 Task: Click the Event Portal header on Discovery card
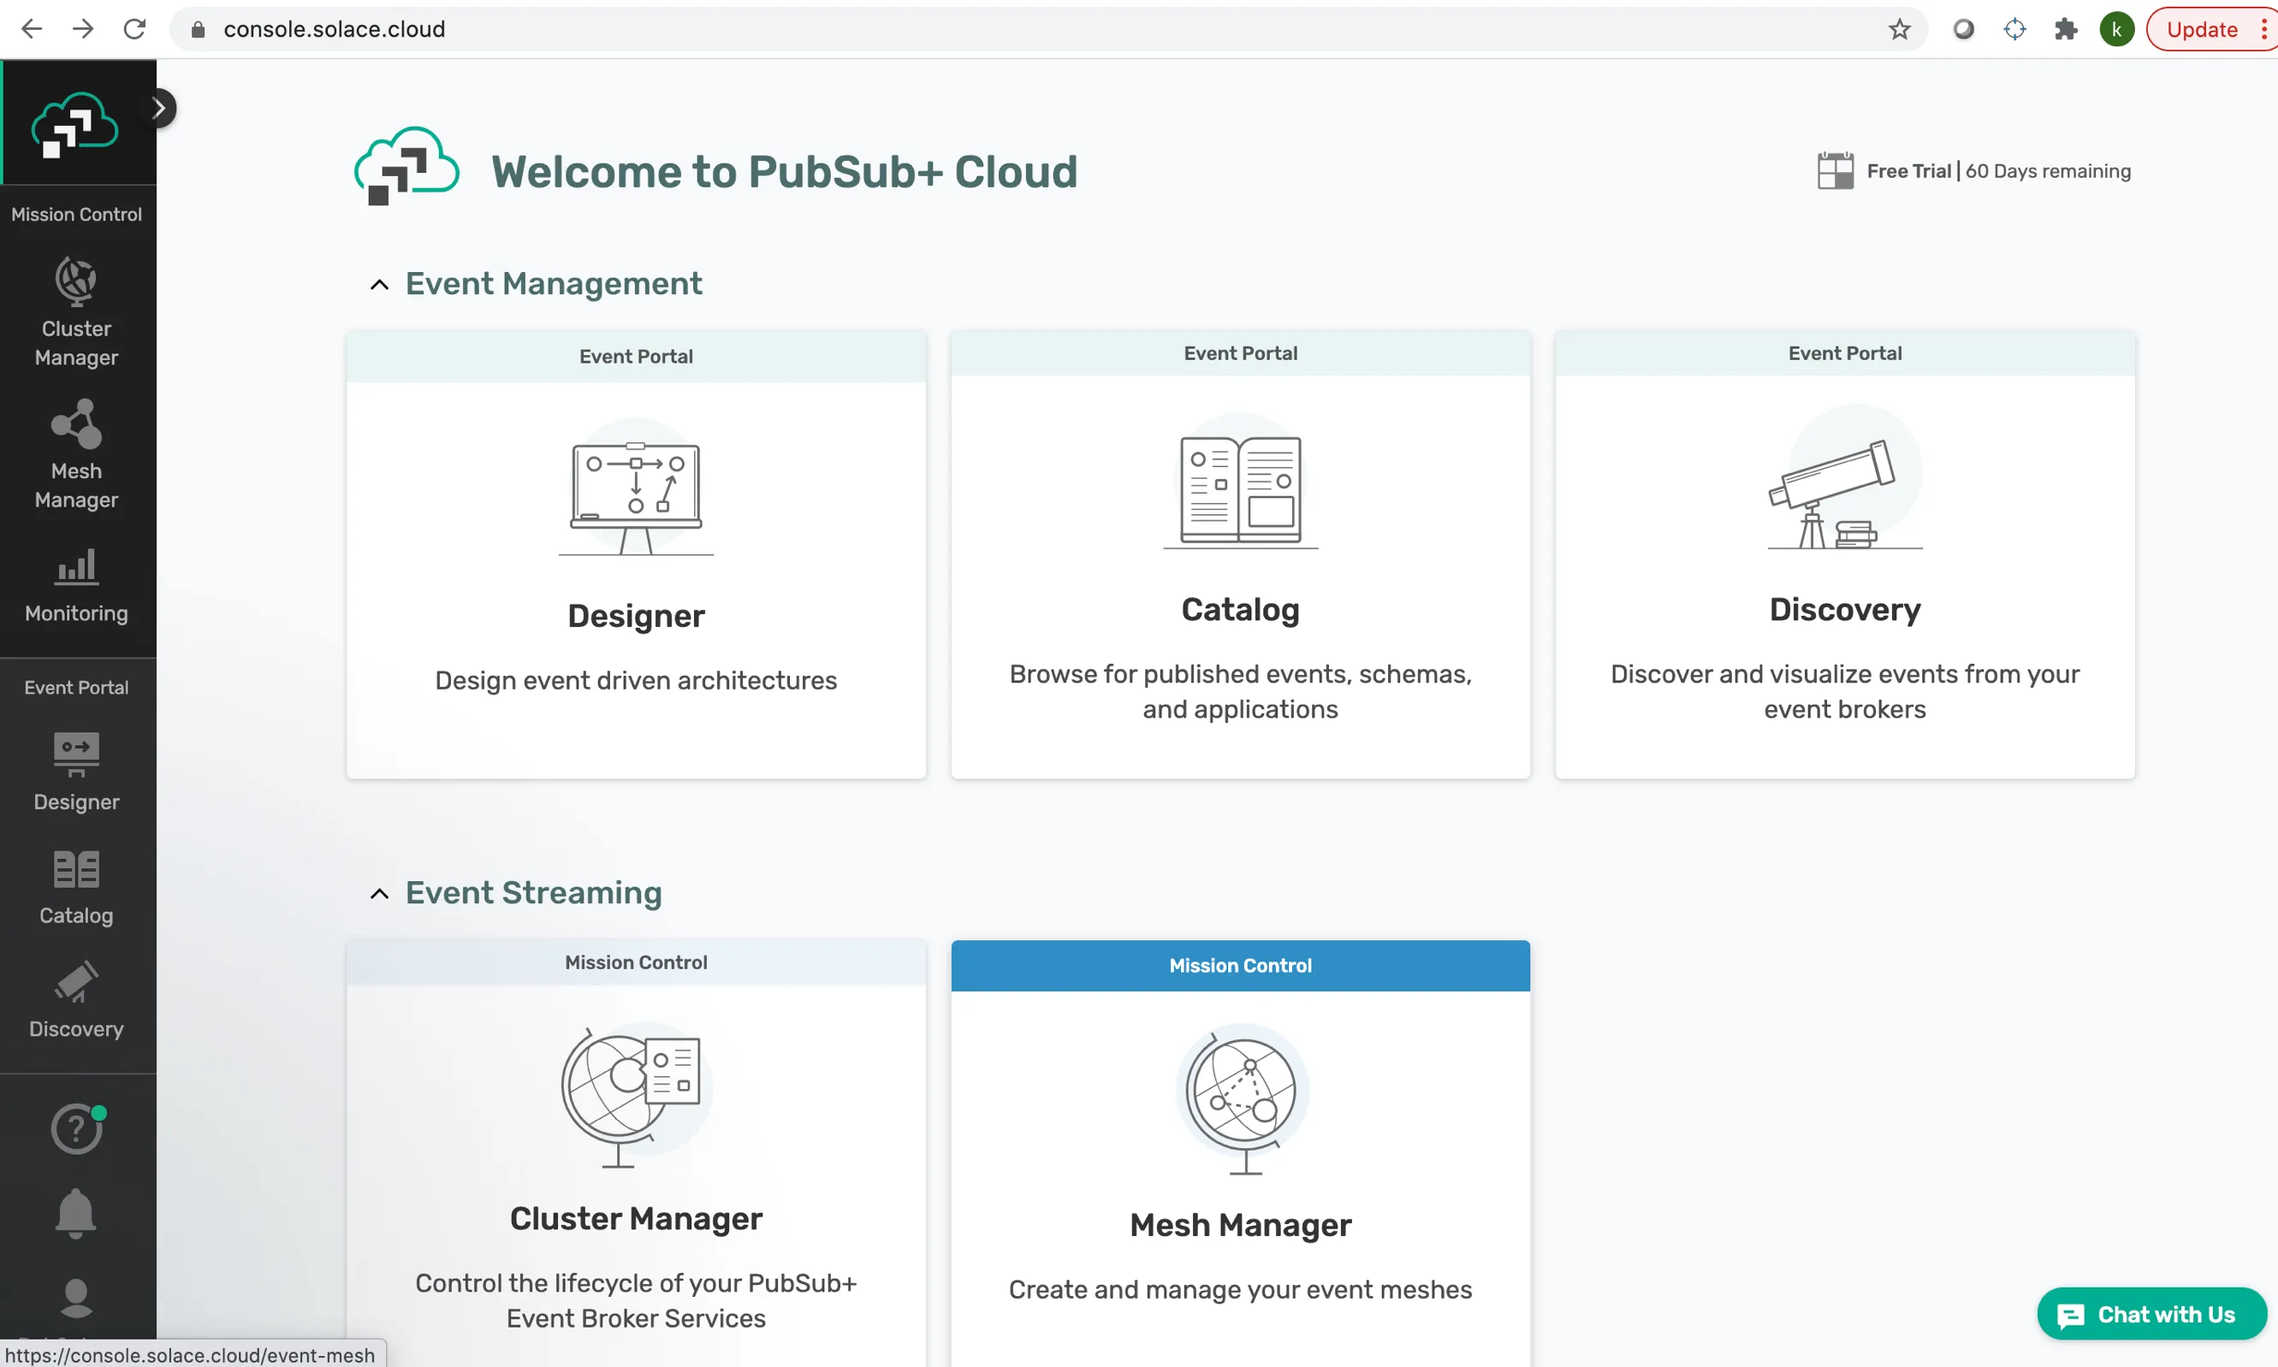pyautogui.click(x=1845, y=353)
